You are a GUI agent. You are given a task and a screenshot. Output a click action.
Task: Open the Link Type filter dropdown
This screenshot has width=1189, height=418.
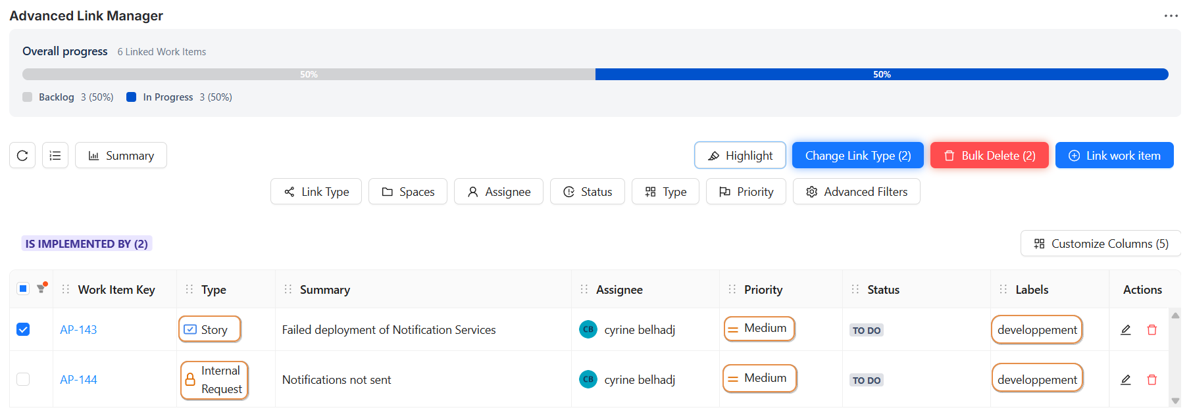(x=316, y=192)
